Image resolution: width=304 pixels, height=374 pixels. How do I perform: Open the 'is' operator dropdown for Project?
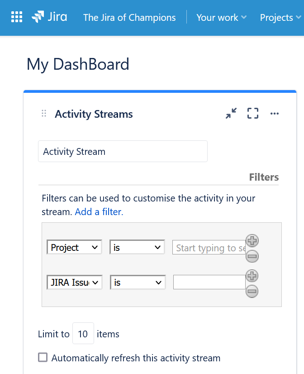pos(137,247)
